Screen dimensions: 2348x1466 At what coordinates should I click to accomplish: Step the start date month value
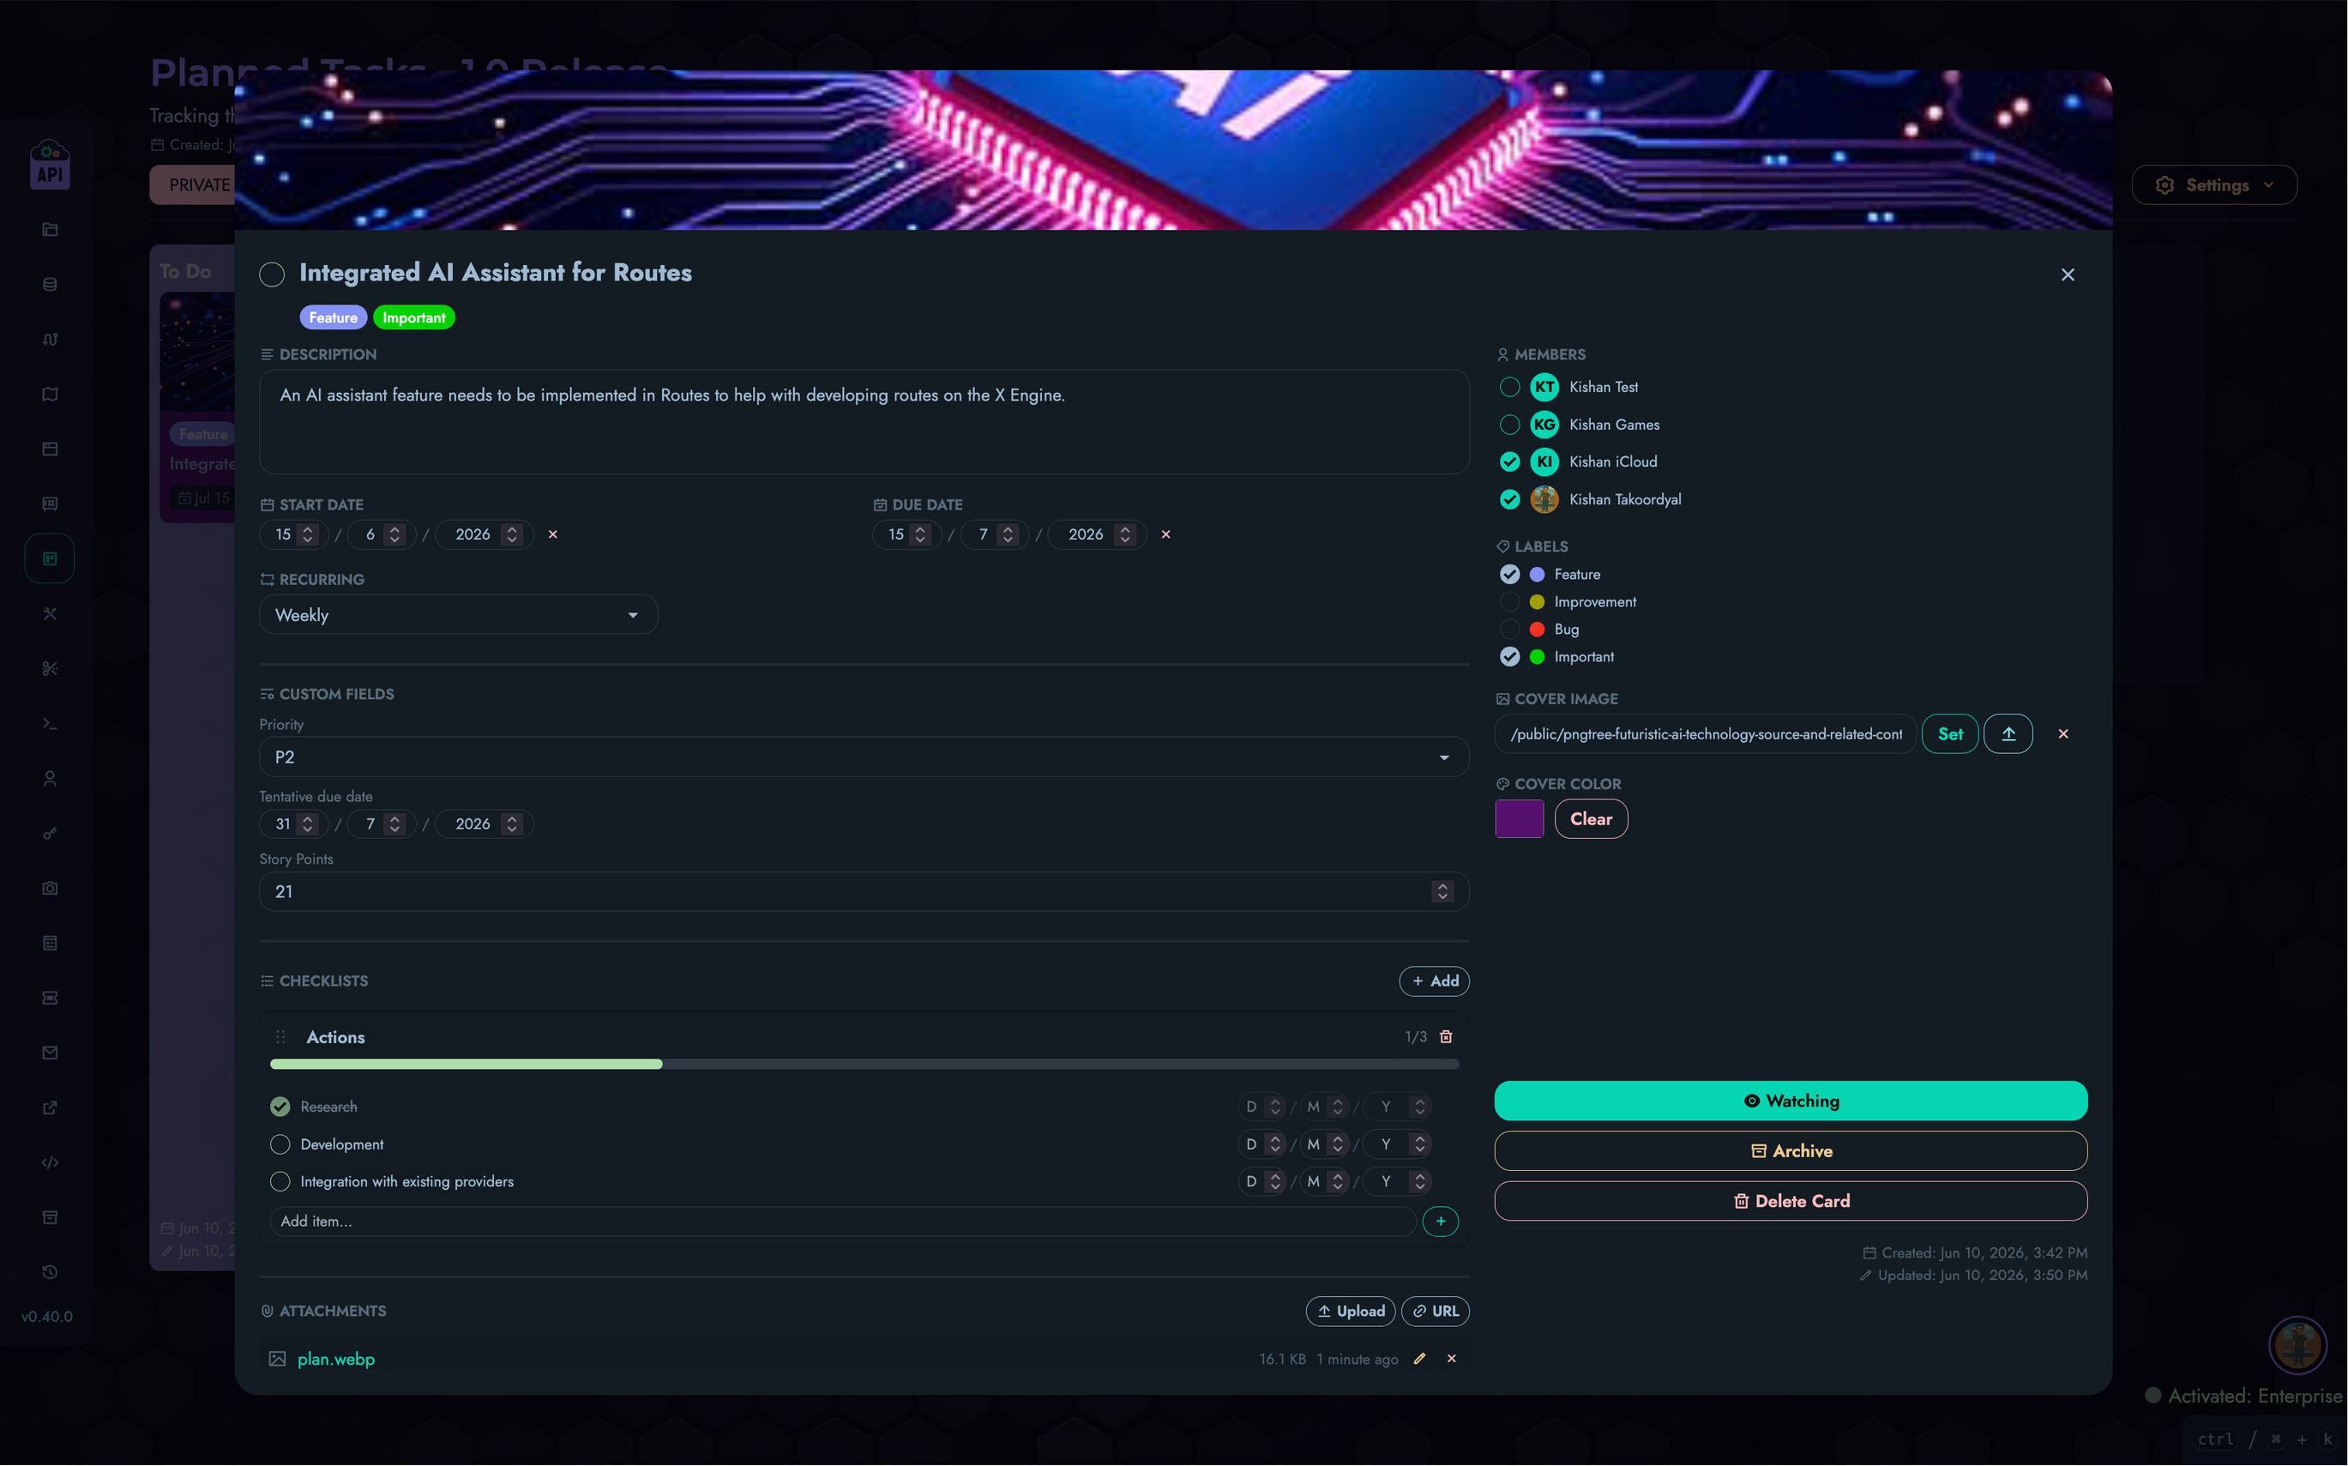(394, 534)
